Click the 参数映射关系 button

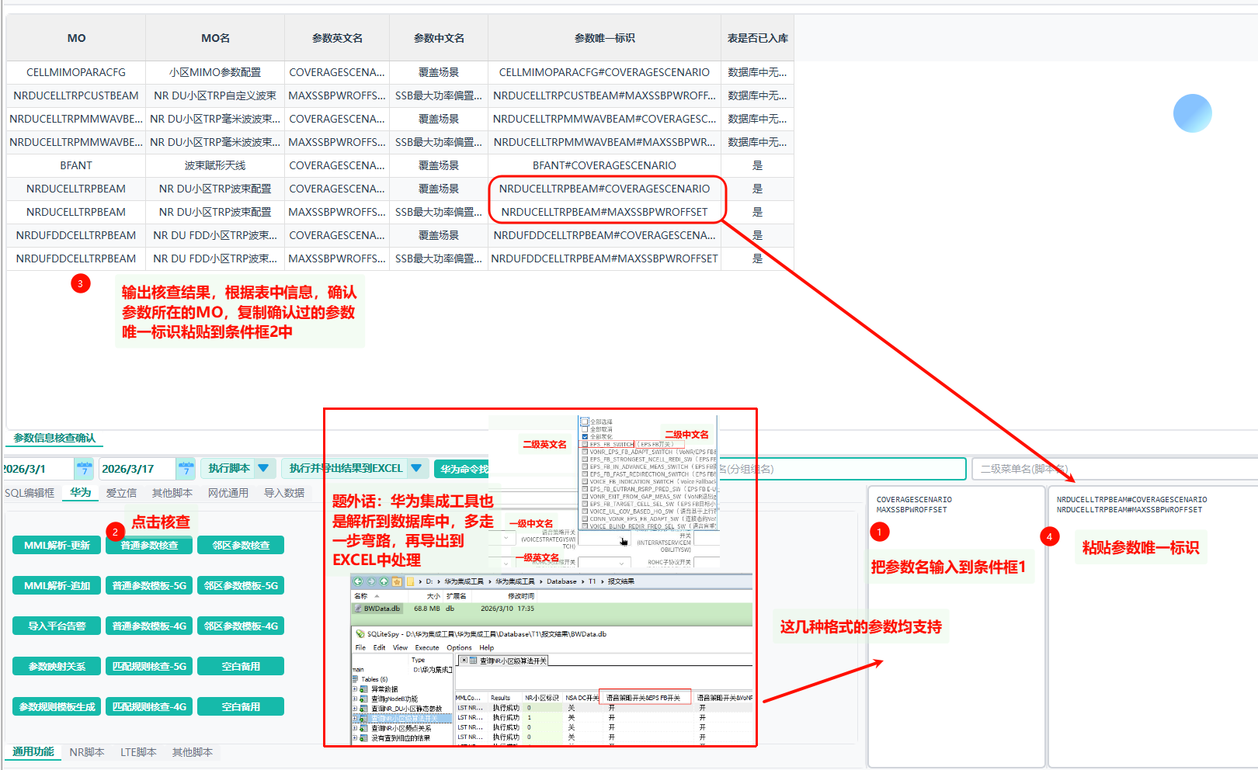(x=57, y=666)
